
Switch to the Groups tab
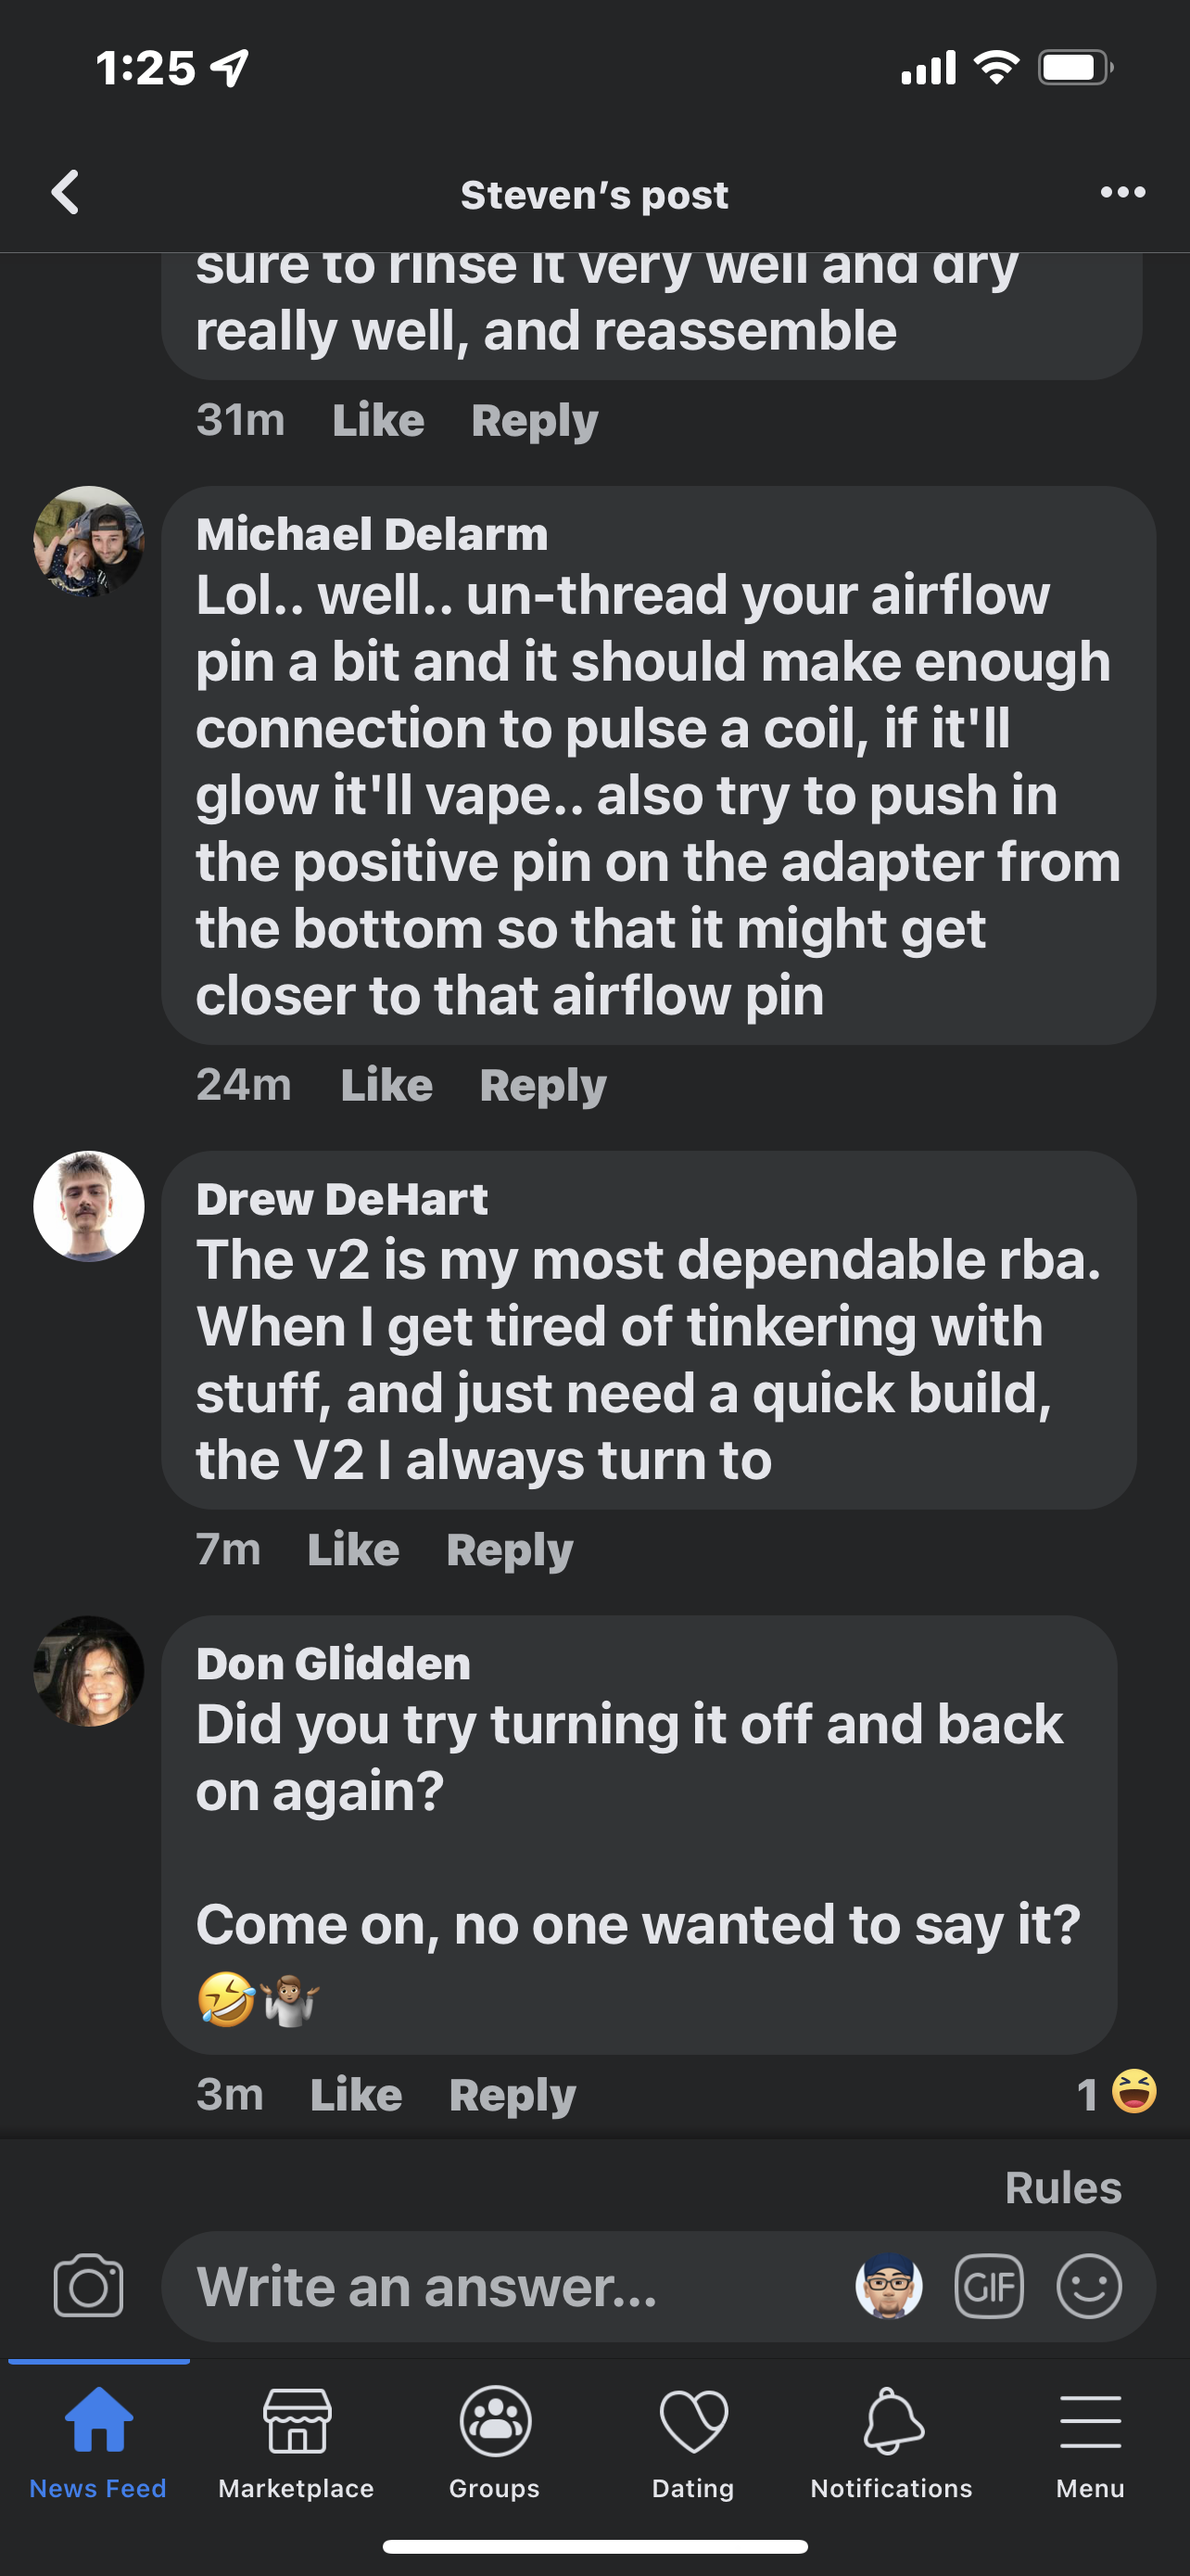point(495,2442)
